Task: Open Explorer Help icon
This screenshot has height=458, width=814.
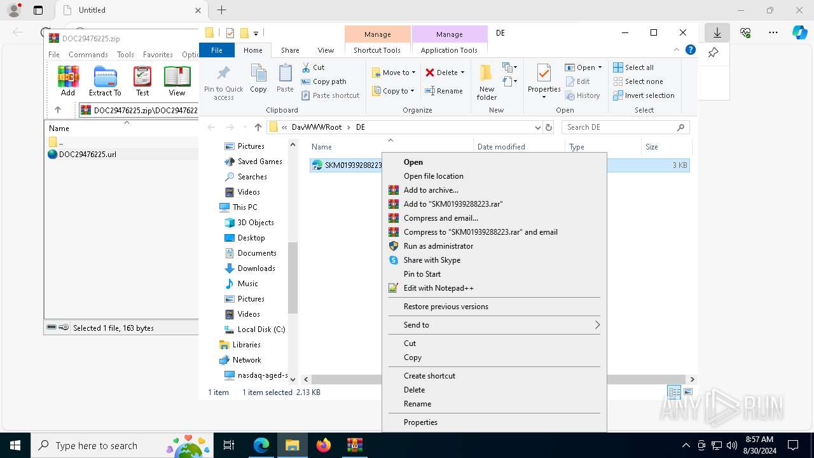Action: 691,50
